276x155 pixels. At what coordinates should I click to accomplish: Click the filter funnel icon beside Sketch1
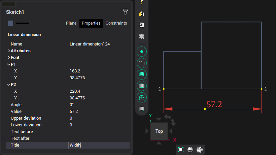click(126, 12)
